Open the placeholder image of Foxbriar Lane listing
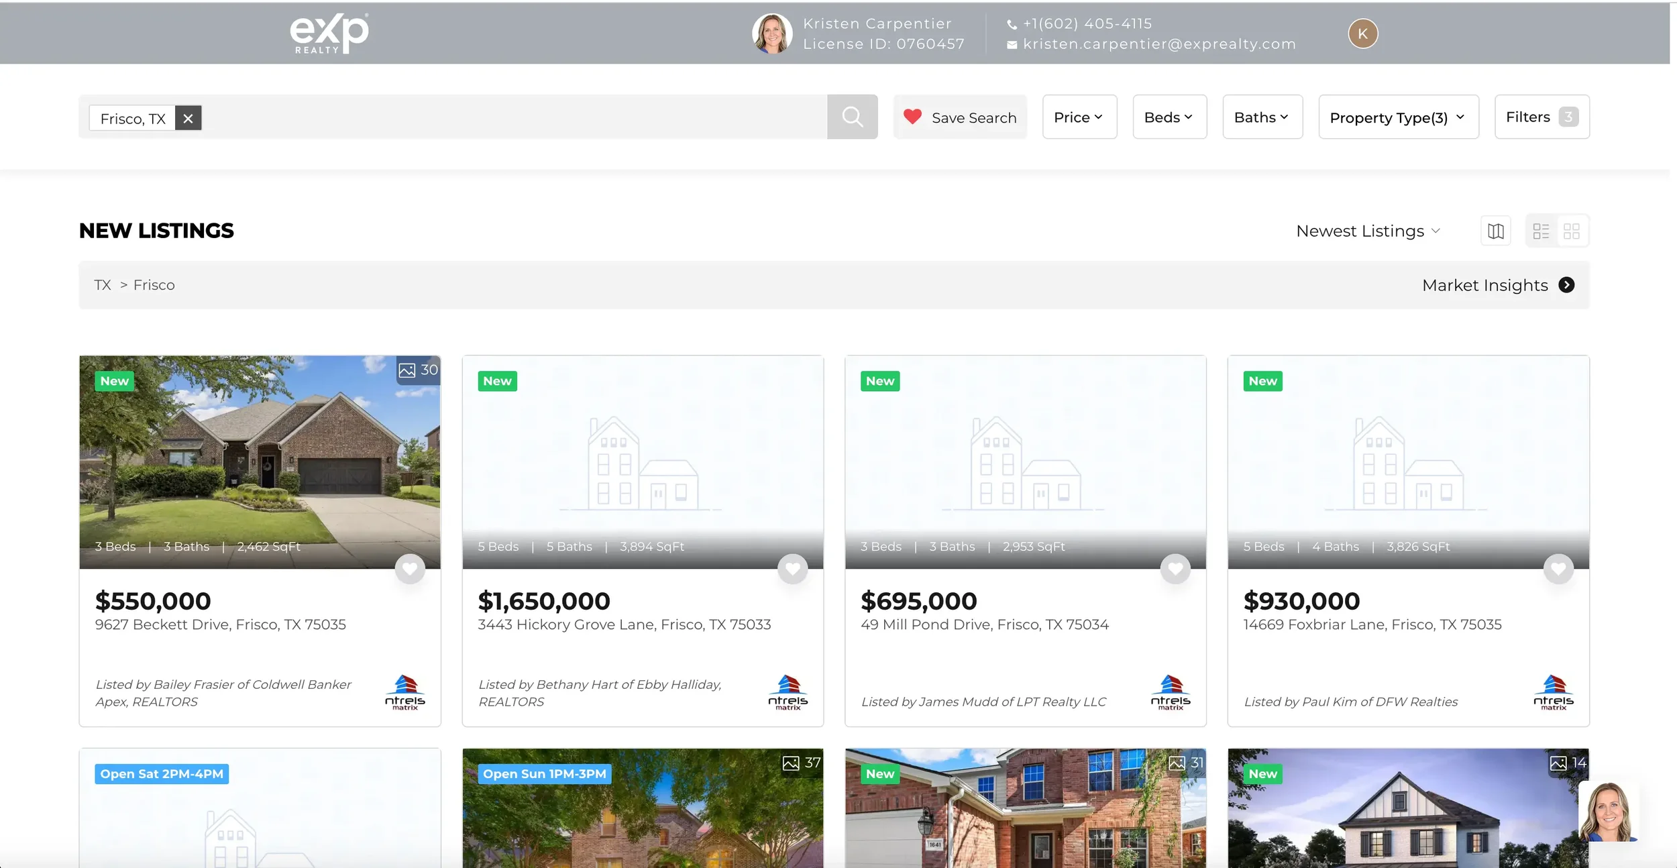This screenshot has height=868, width=1677. point(1408,462)
